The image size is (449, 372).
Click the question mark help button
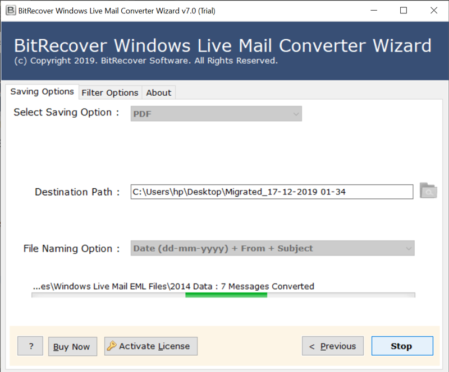pos(30,346)
